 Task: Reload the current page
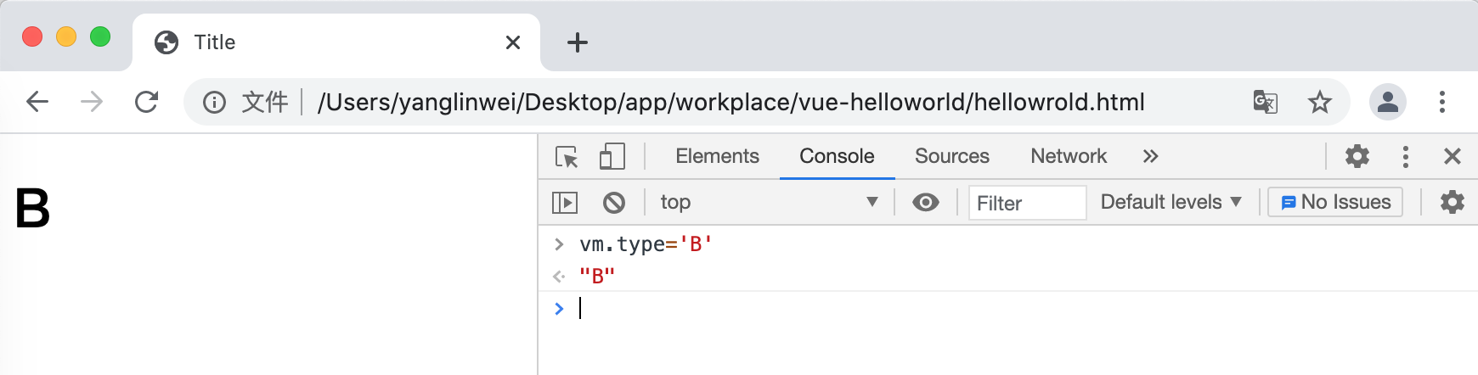pyautogui.click(x=147, y=103)
